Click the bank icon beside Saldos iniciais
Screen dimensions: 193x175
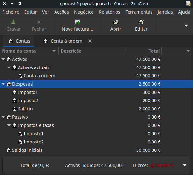click(x=9, y=150)
